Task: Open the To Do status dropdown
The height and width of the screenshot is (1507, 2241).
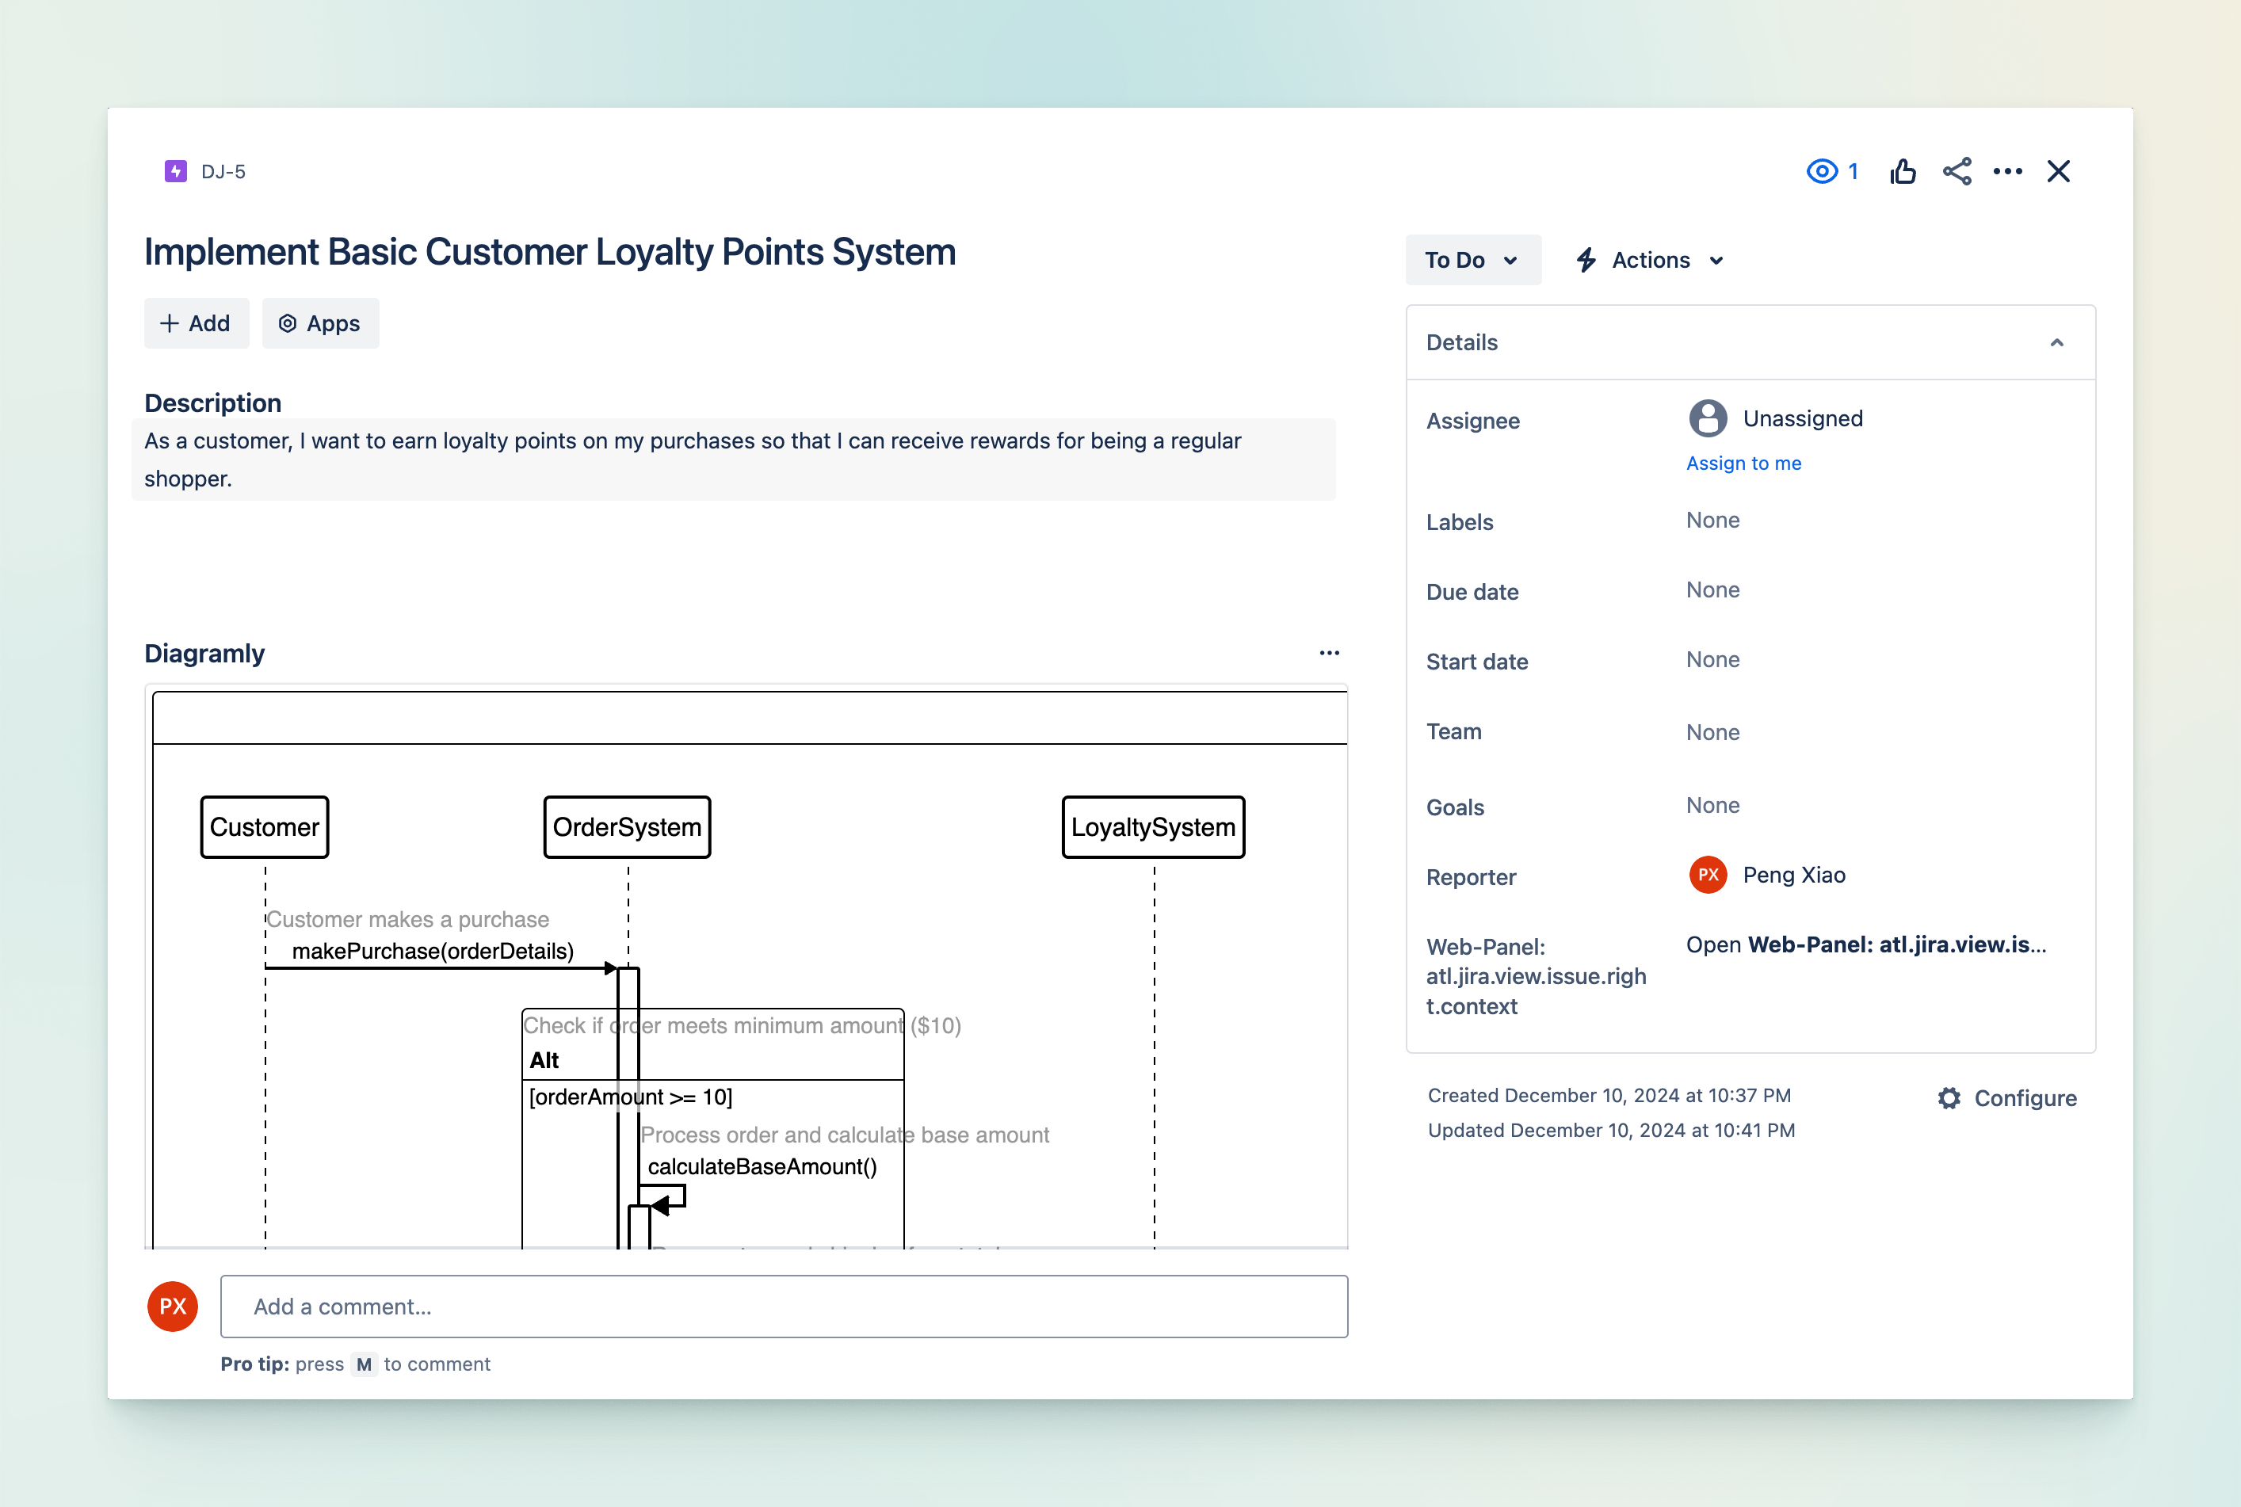Action: tap(1472, 261)
